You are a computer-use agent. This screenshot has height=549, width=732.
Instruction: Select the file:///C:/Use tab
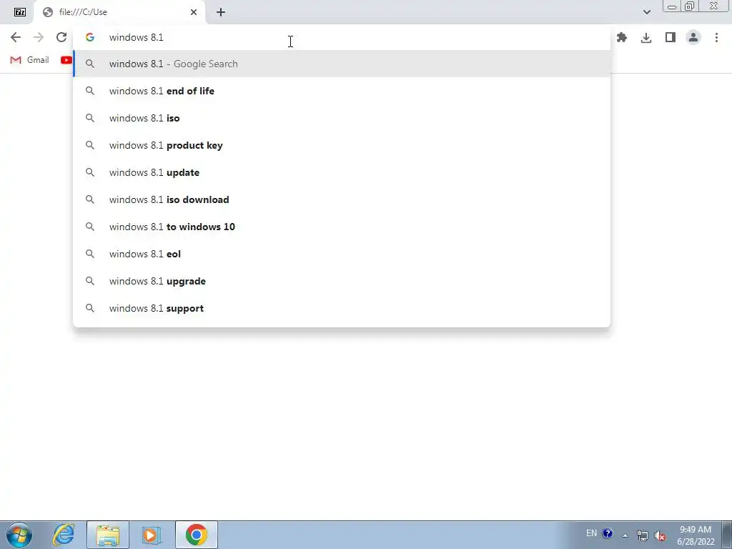119,12
